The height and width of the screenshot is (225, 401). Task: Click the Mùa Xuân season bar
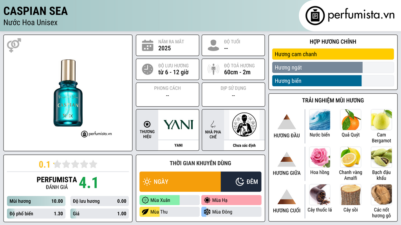pyautogui.click(x=169, y=200)
